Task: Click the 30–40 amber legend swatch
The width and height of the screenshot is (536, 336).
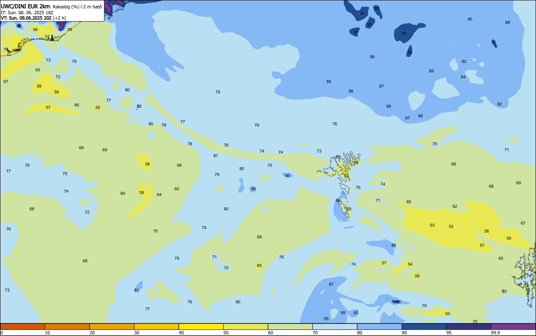Action: tap(156, 326)
